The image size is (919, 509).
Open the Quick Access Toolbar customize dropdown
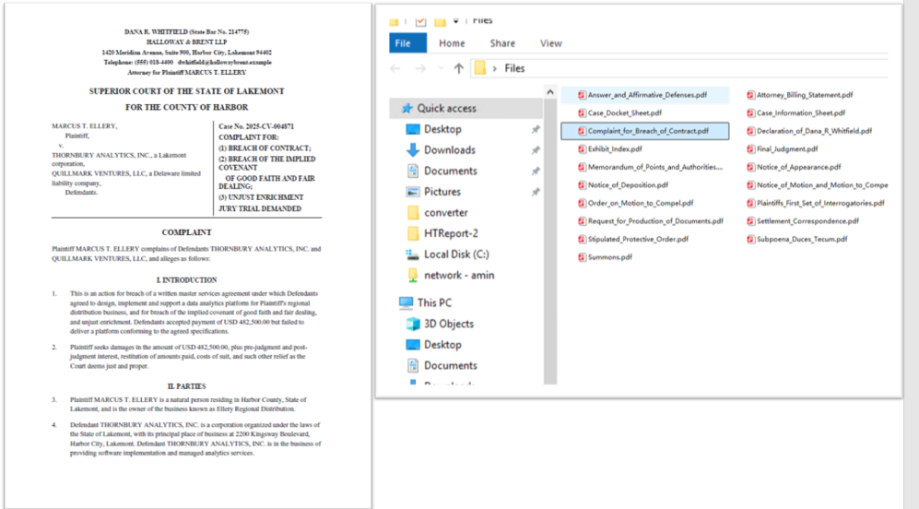point(455,21)
